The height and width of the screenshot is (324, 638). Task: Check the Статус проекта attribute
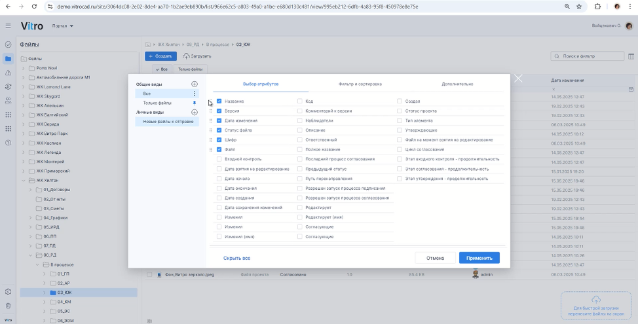pos(400,111)
